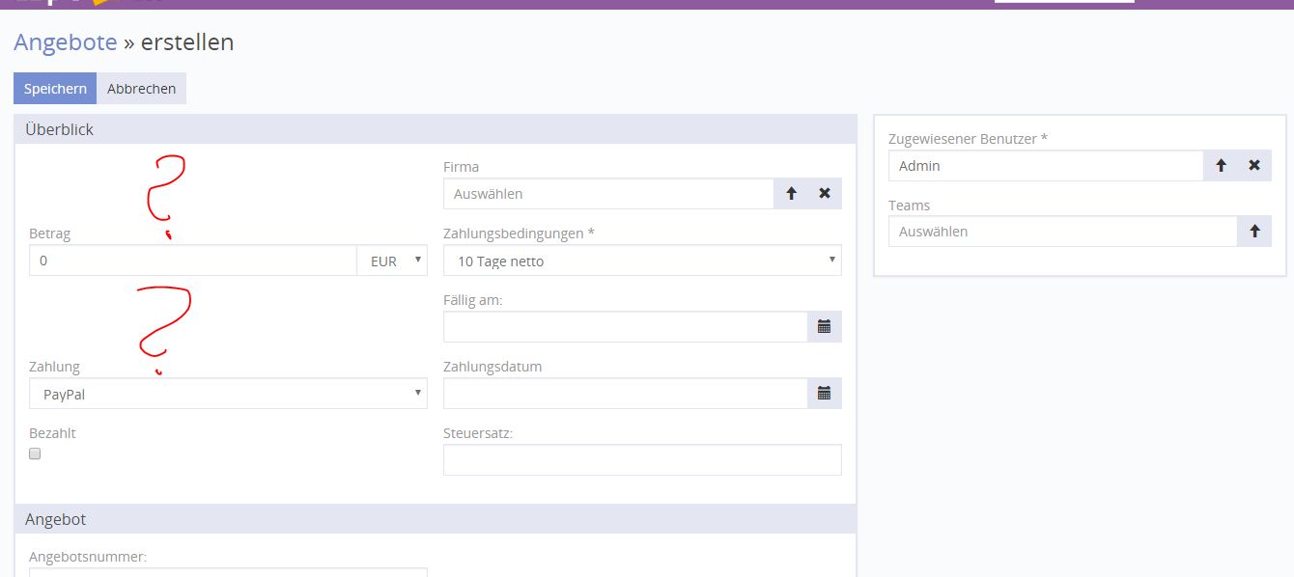Image resolution: width=1294 pixels, height=577 pixels.
Task: Click the Teams Auswählen text field
Action: pos(1062,232)
